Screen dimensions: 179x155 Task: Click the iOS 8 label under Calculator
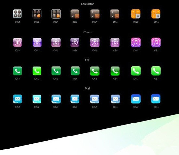pos(156,22)
